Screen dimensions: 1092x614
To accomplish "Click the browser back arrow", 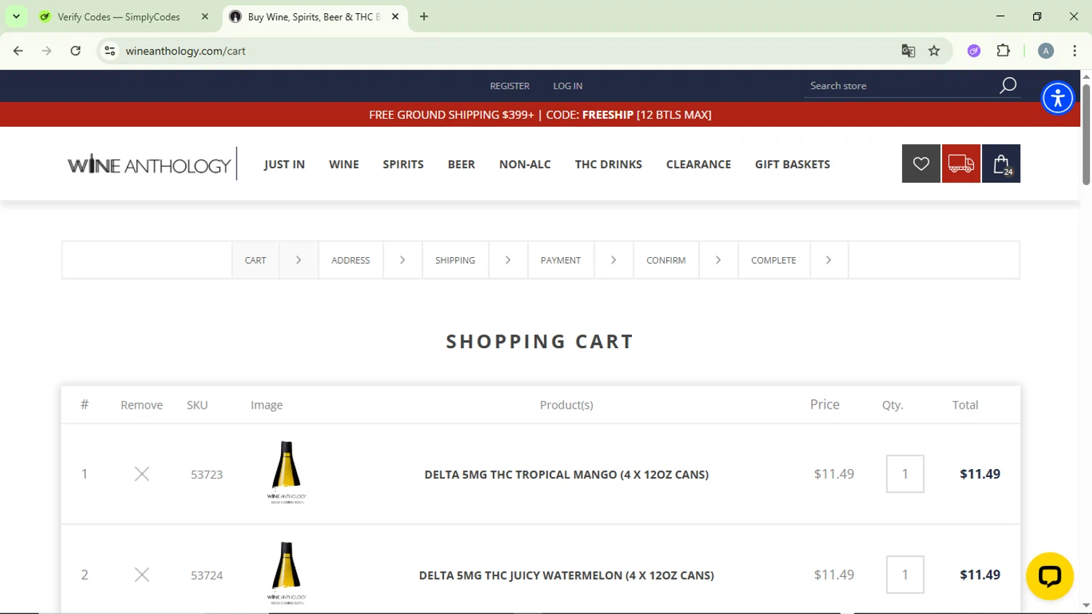I will 18,51.
